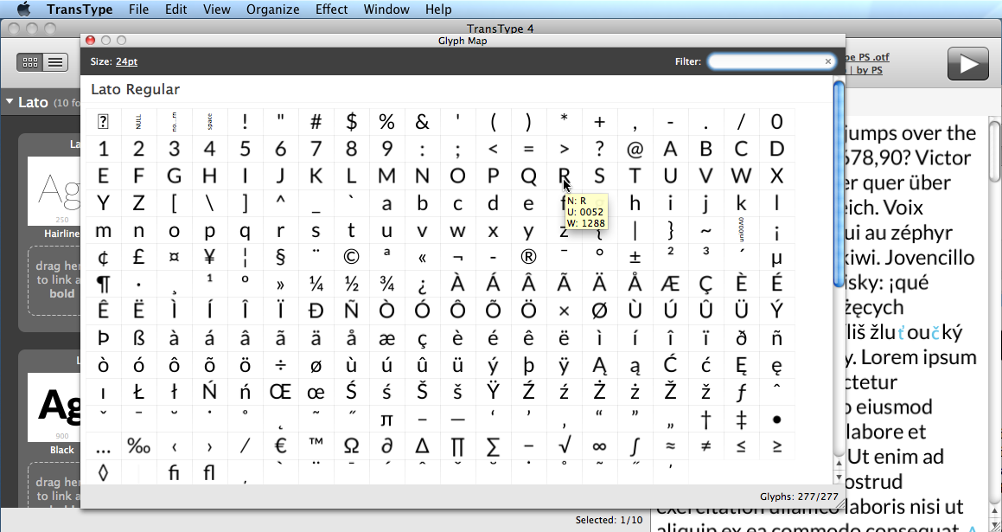Open the View menu
This screenshot has width=1002, height=532.
point(217,9)
